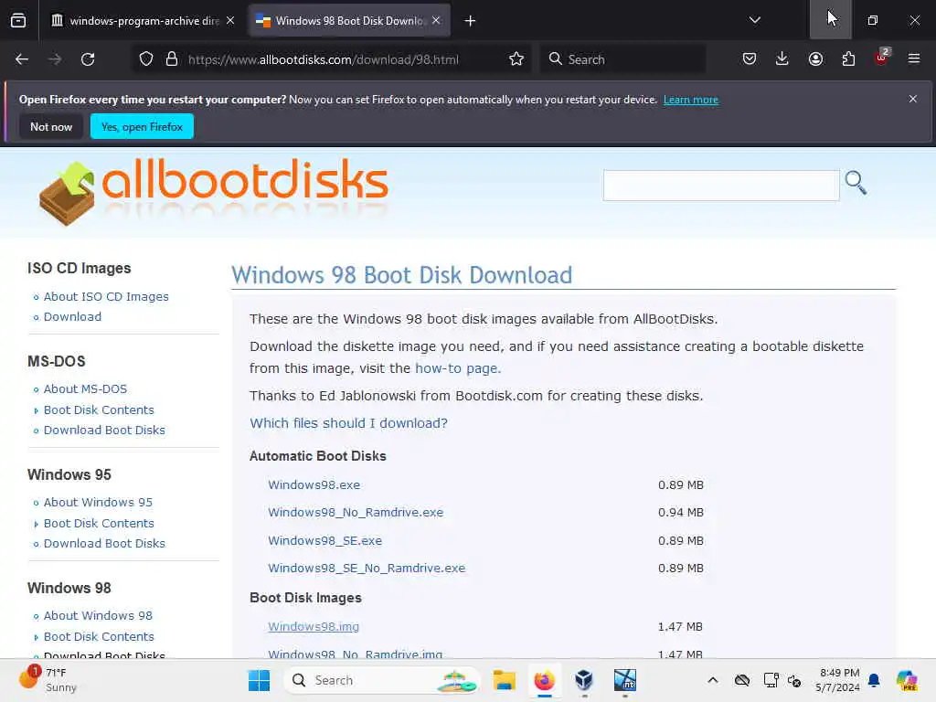Open About ISO CD Images link
The width and height of the screenshot is (936, 702).
pyautogui.click(x=106, y=297)
